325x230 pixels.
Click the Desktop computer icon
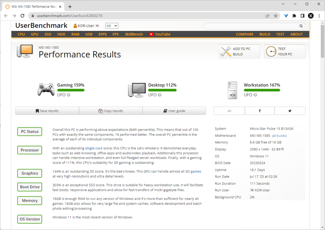[137, 90]
